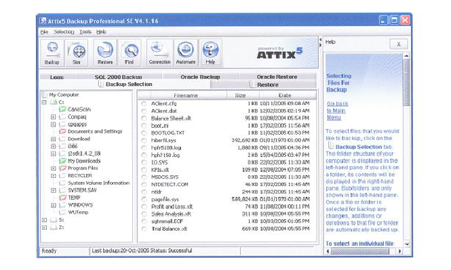Select the C: drive icon

54,102
